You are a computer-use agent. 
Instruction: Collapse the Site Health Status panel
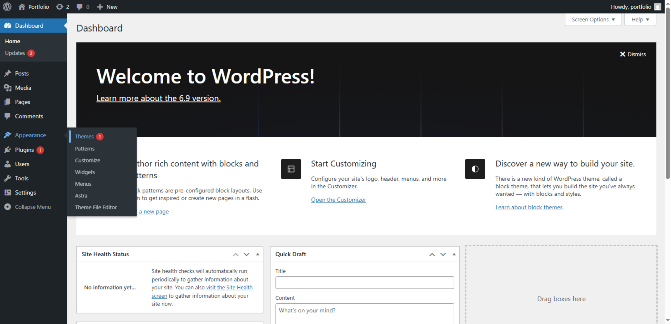pyautogui.click(x=257, y=254)
